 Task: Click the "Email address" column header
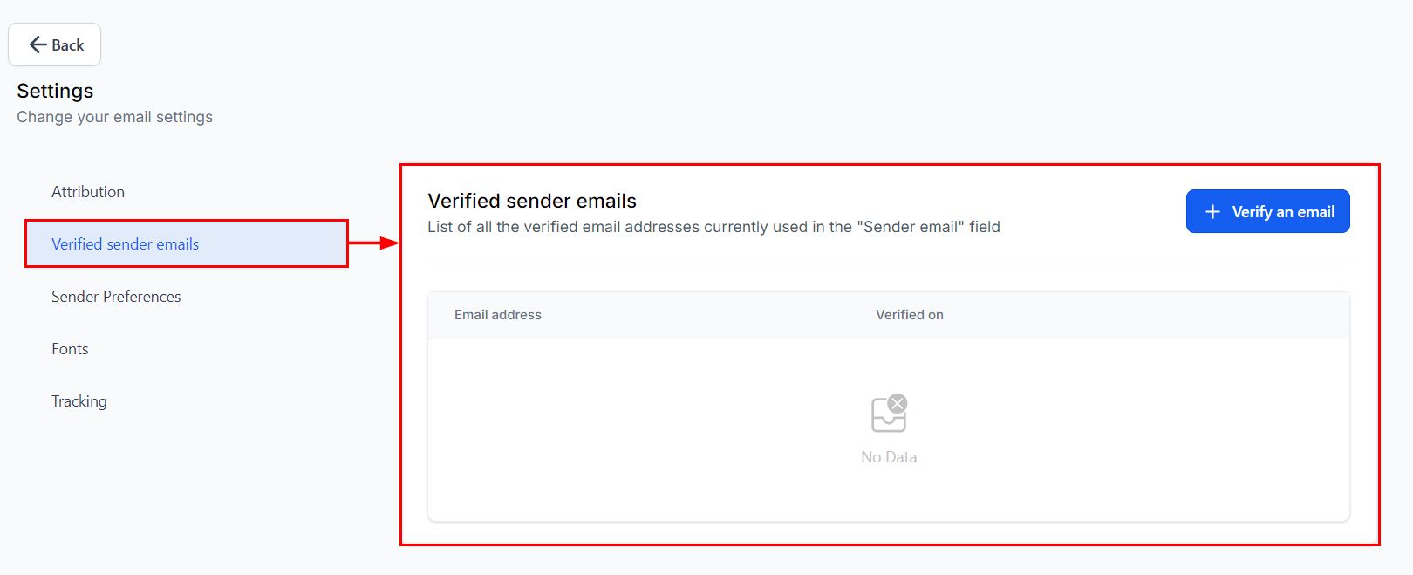tap(498, 315)
